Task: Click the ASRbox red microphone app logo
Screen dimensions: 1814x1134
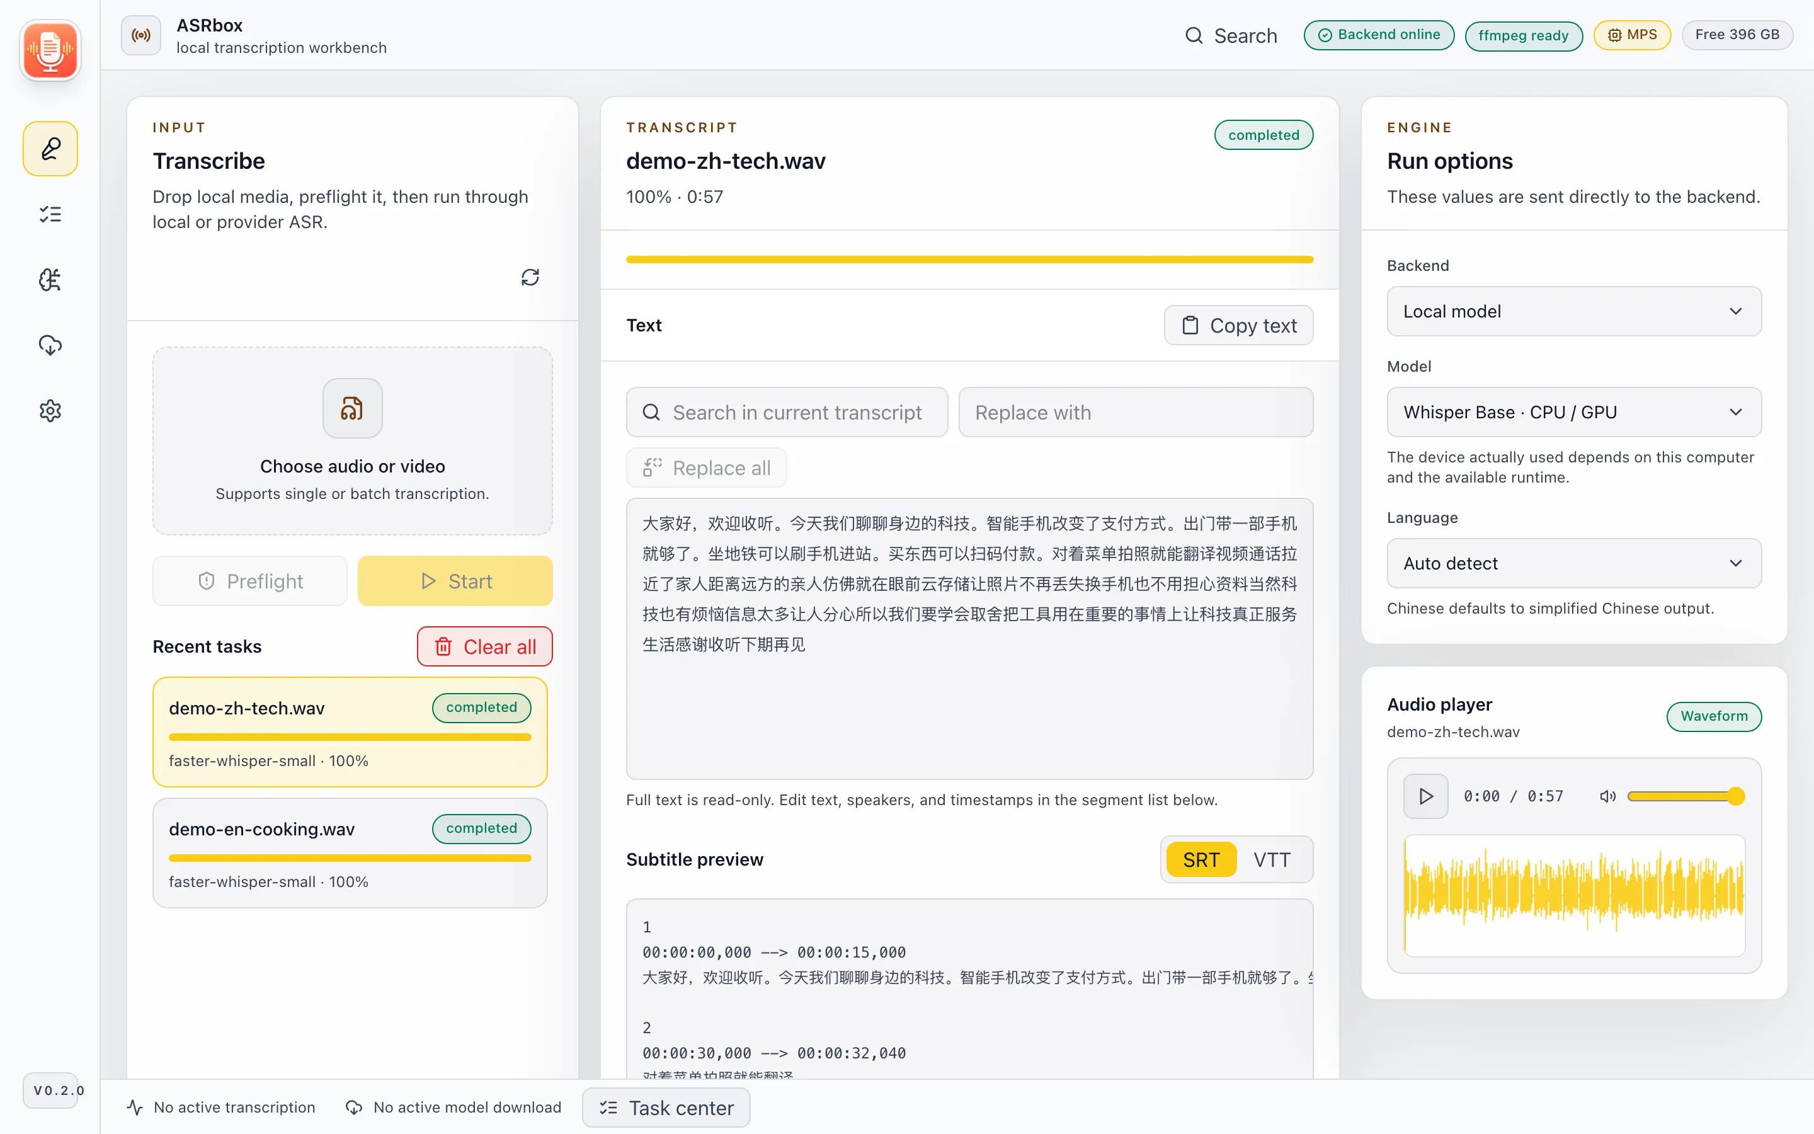Action: (50, 50)
